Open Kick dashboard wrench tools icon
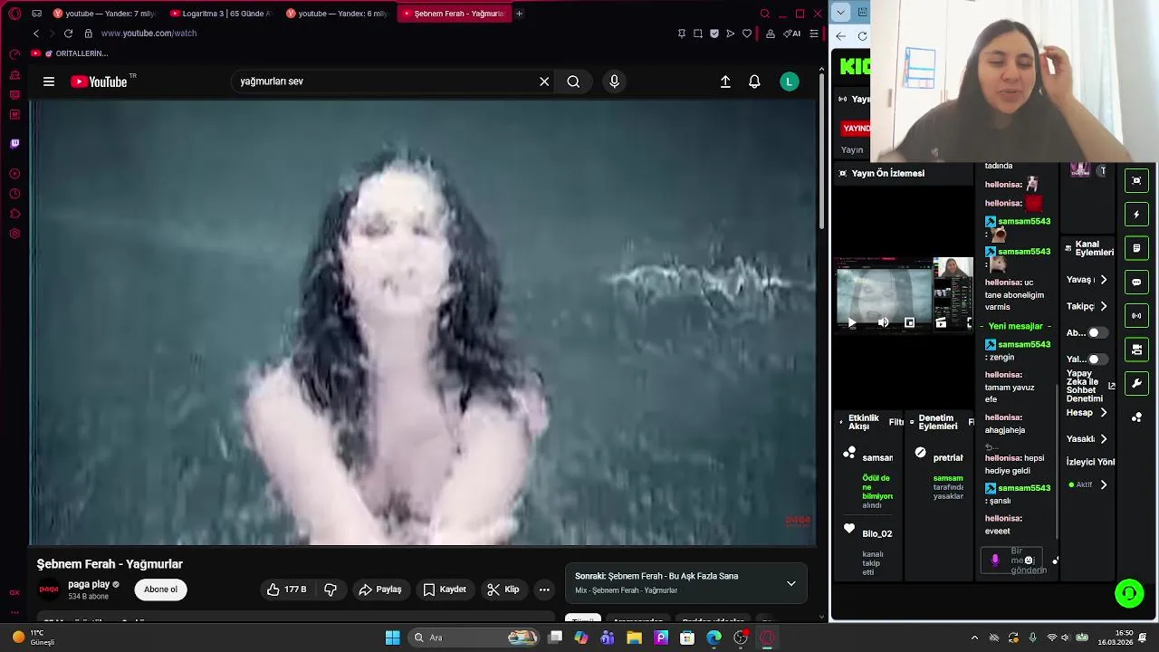 [x=1136, y=383]
